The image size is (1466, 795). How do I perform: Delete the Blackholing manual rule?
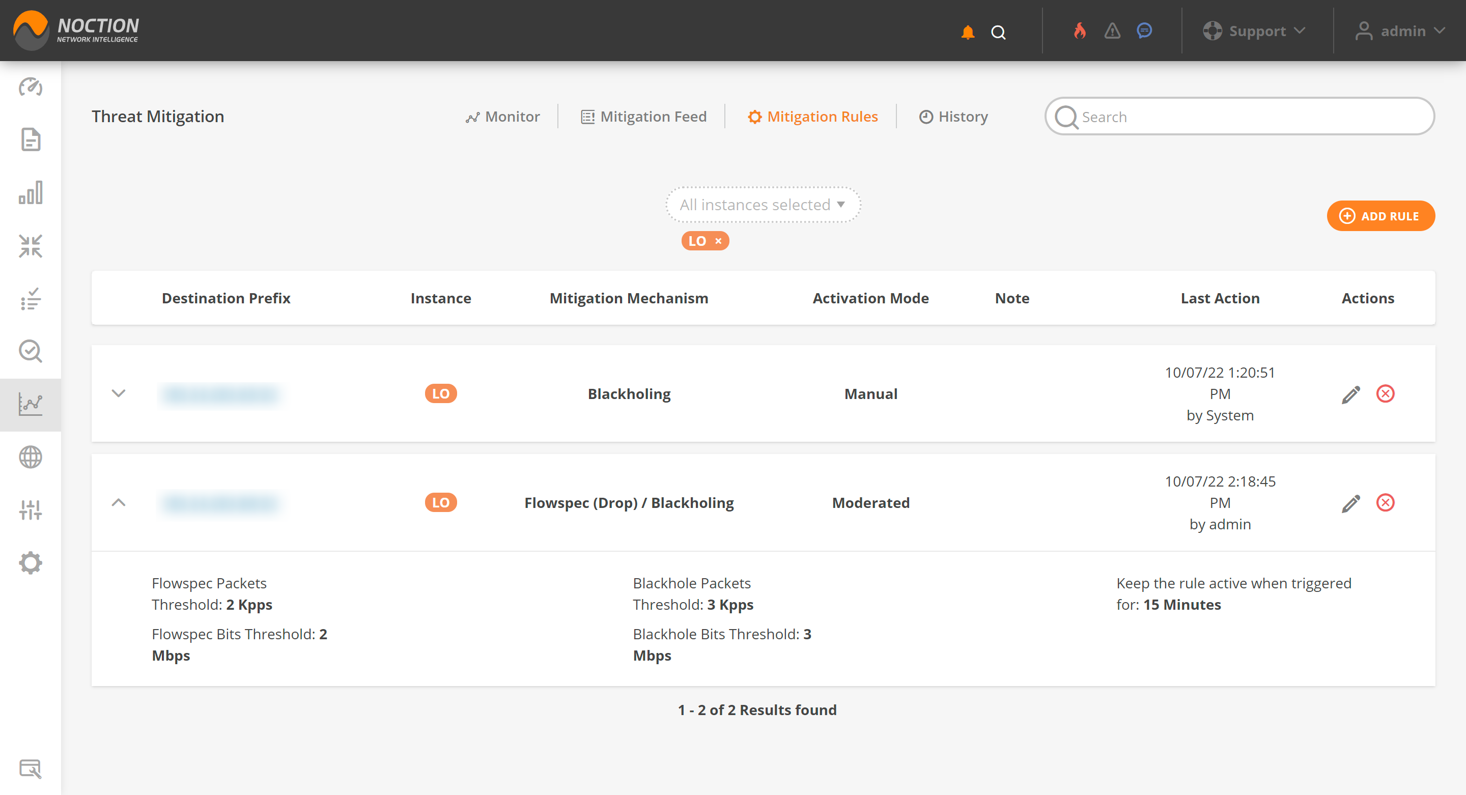1385,394
